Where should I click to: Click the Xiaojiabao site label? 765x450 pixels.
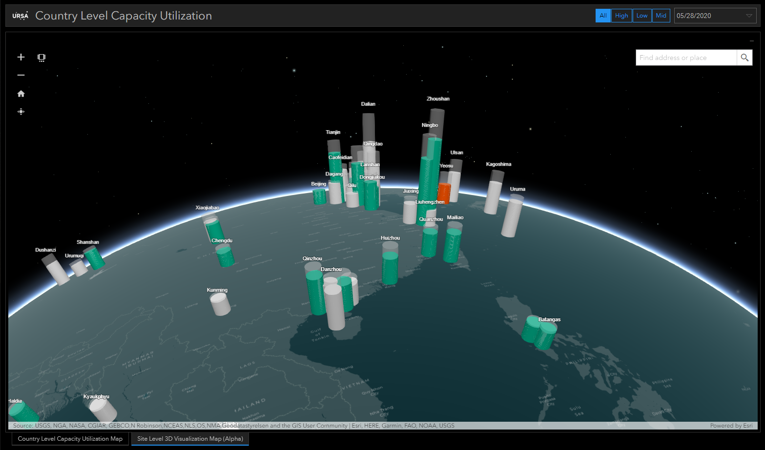(207, 208)
